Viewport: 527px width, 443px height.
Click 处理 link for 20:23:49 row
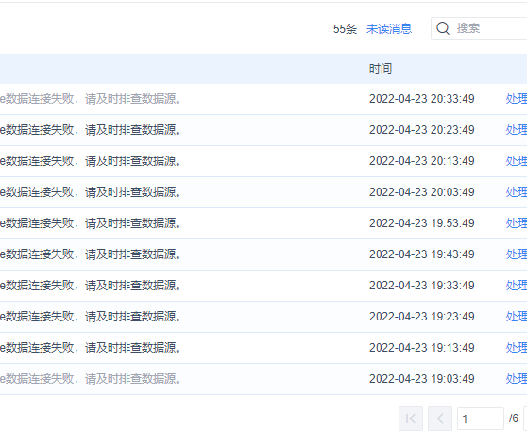tap(517, 130)
